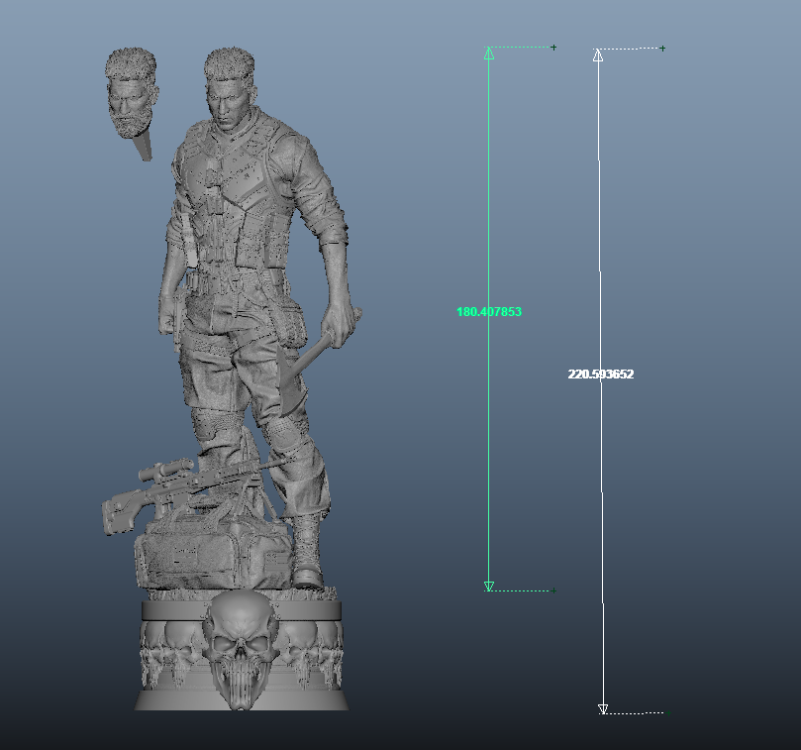
Task: Pick the top locator of white measurement
Action: pos(662,49)
